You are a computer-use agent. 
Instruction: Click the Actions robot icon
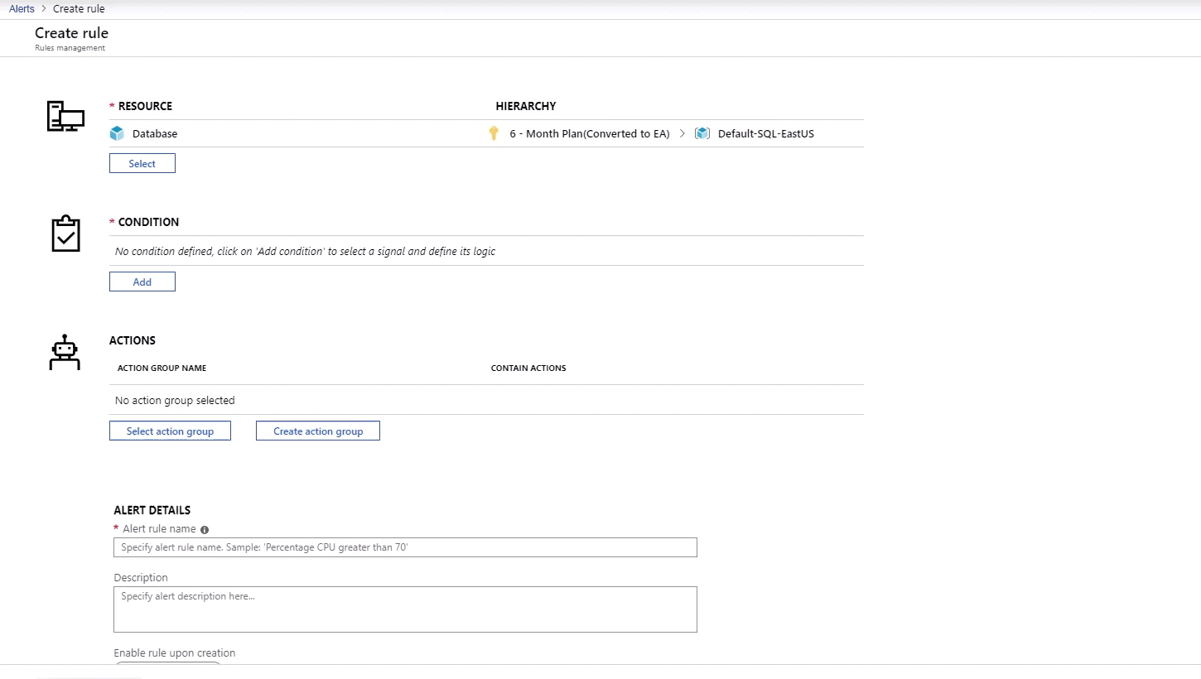pyautogui.click(x=65, y=352)
